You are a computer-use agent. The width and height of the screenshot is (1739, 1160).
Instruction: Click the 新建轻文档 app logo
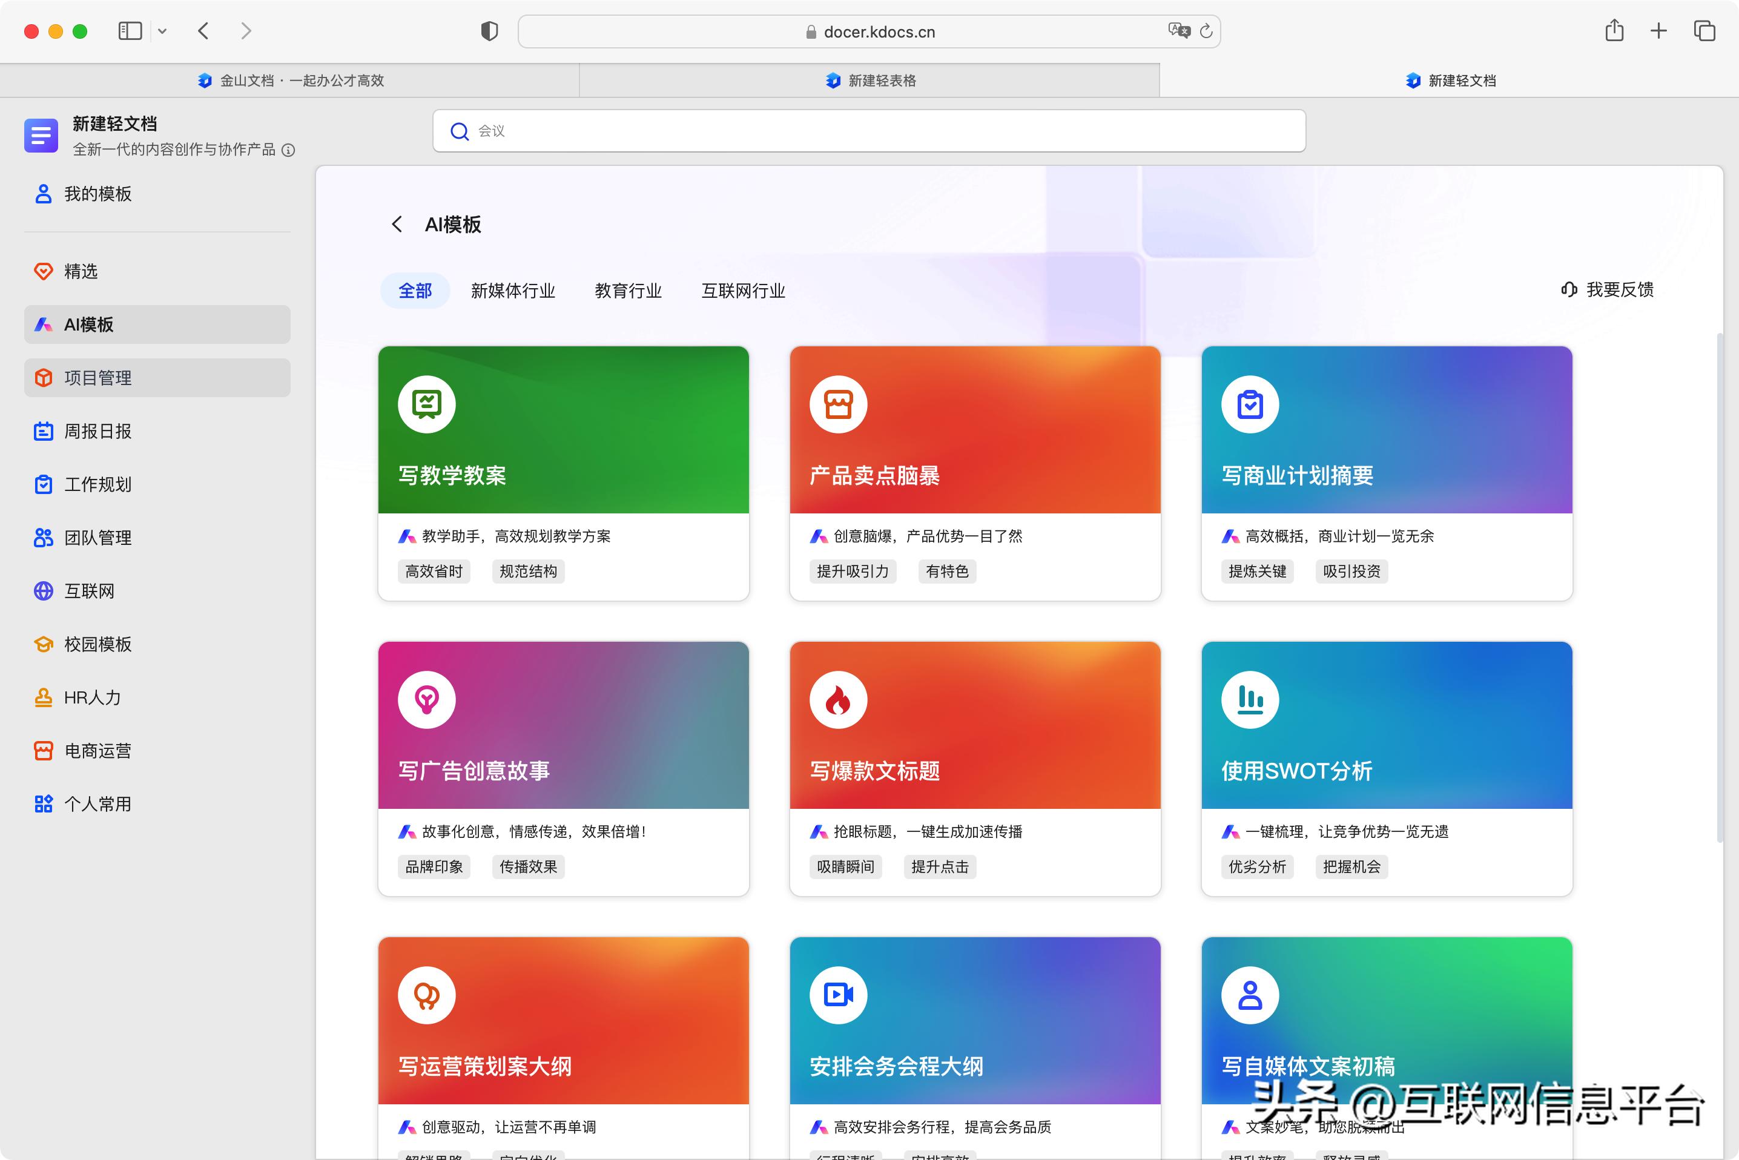[41, 136]
